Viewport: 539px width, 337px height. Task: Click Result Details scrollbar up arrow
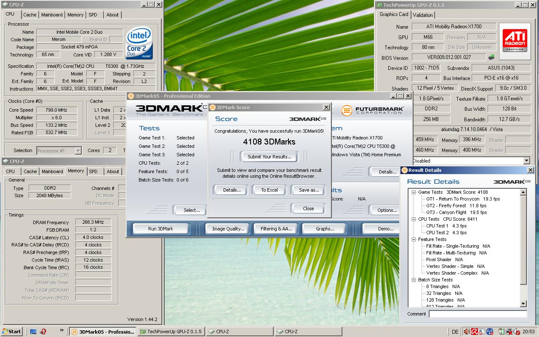[523, 192]
